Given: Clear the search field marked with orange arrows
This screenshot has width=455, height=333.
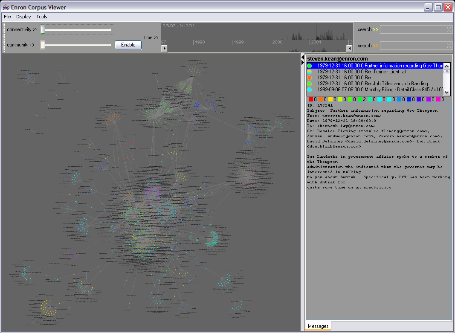Looking at the screenshot, I should pos(449,46).
